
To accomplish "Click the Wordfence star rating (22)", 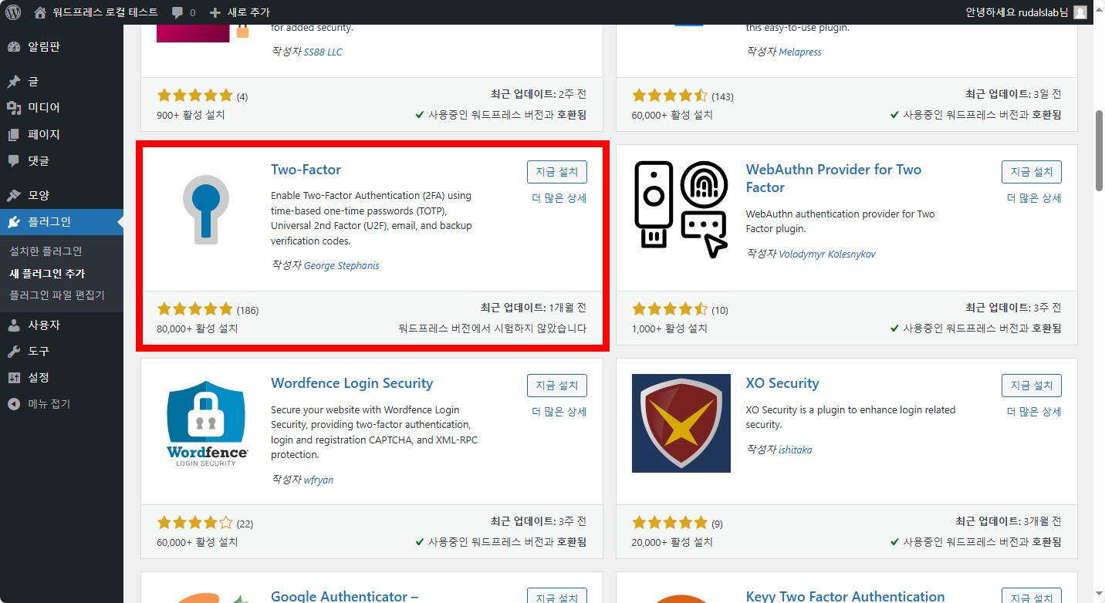I will click(x=194, y=524).
